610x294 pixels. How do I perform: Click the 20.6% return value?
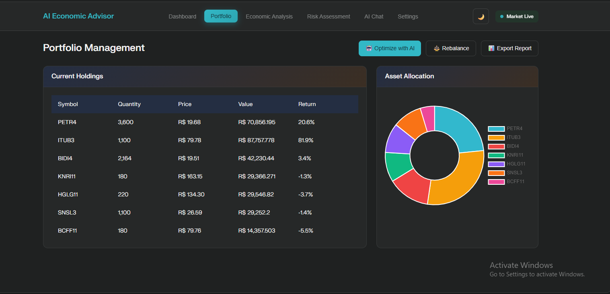(x=306, y=122)
